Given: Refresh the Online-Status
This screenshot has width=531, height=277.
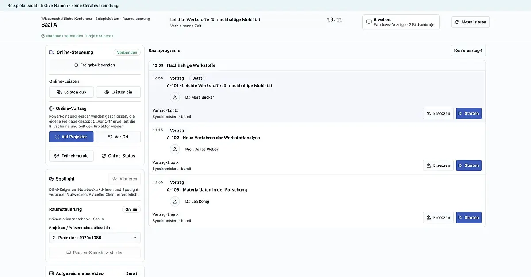Looking at the screenshot, I should click(x=118, y=156).
